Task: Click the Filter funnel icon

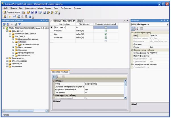Action: click(x=19, y=24)
